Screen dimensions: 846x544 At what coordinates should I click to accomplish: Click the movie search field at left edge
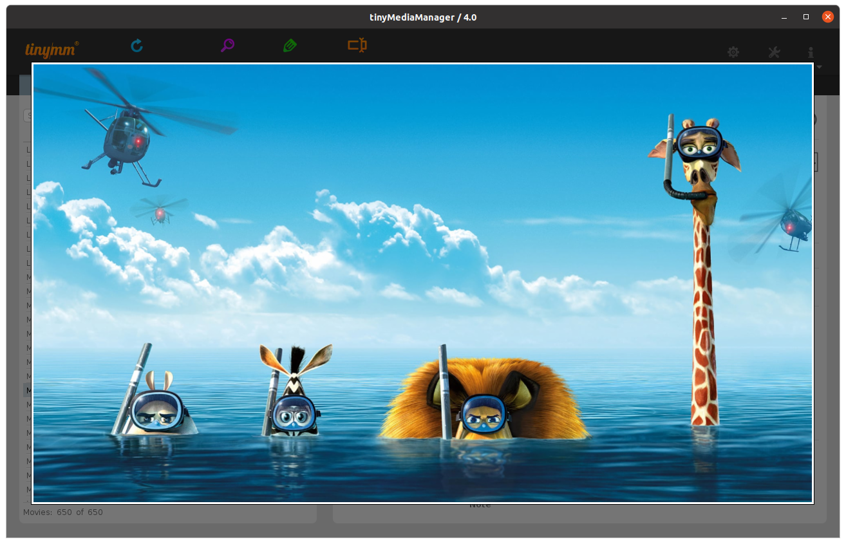[28, 116]
